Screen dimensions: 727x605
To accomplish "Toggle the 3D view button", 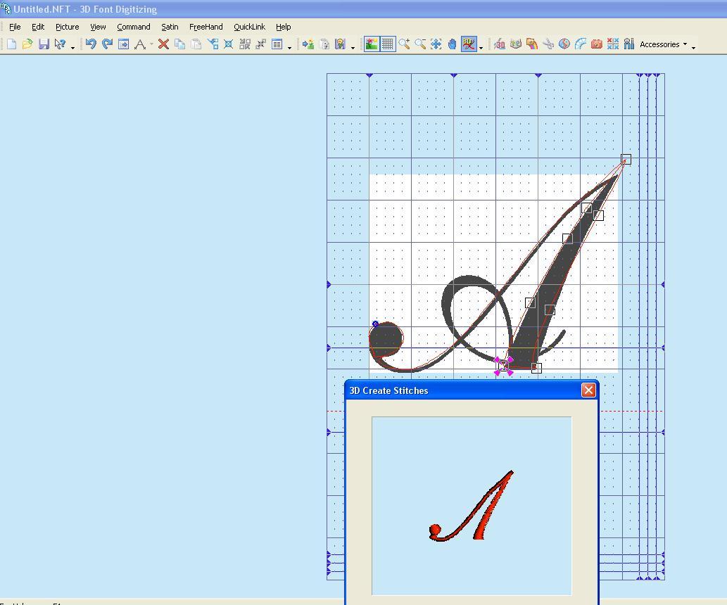I will click(469, 44).
